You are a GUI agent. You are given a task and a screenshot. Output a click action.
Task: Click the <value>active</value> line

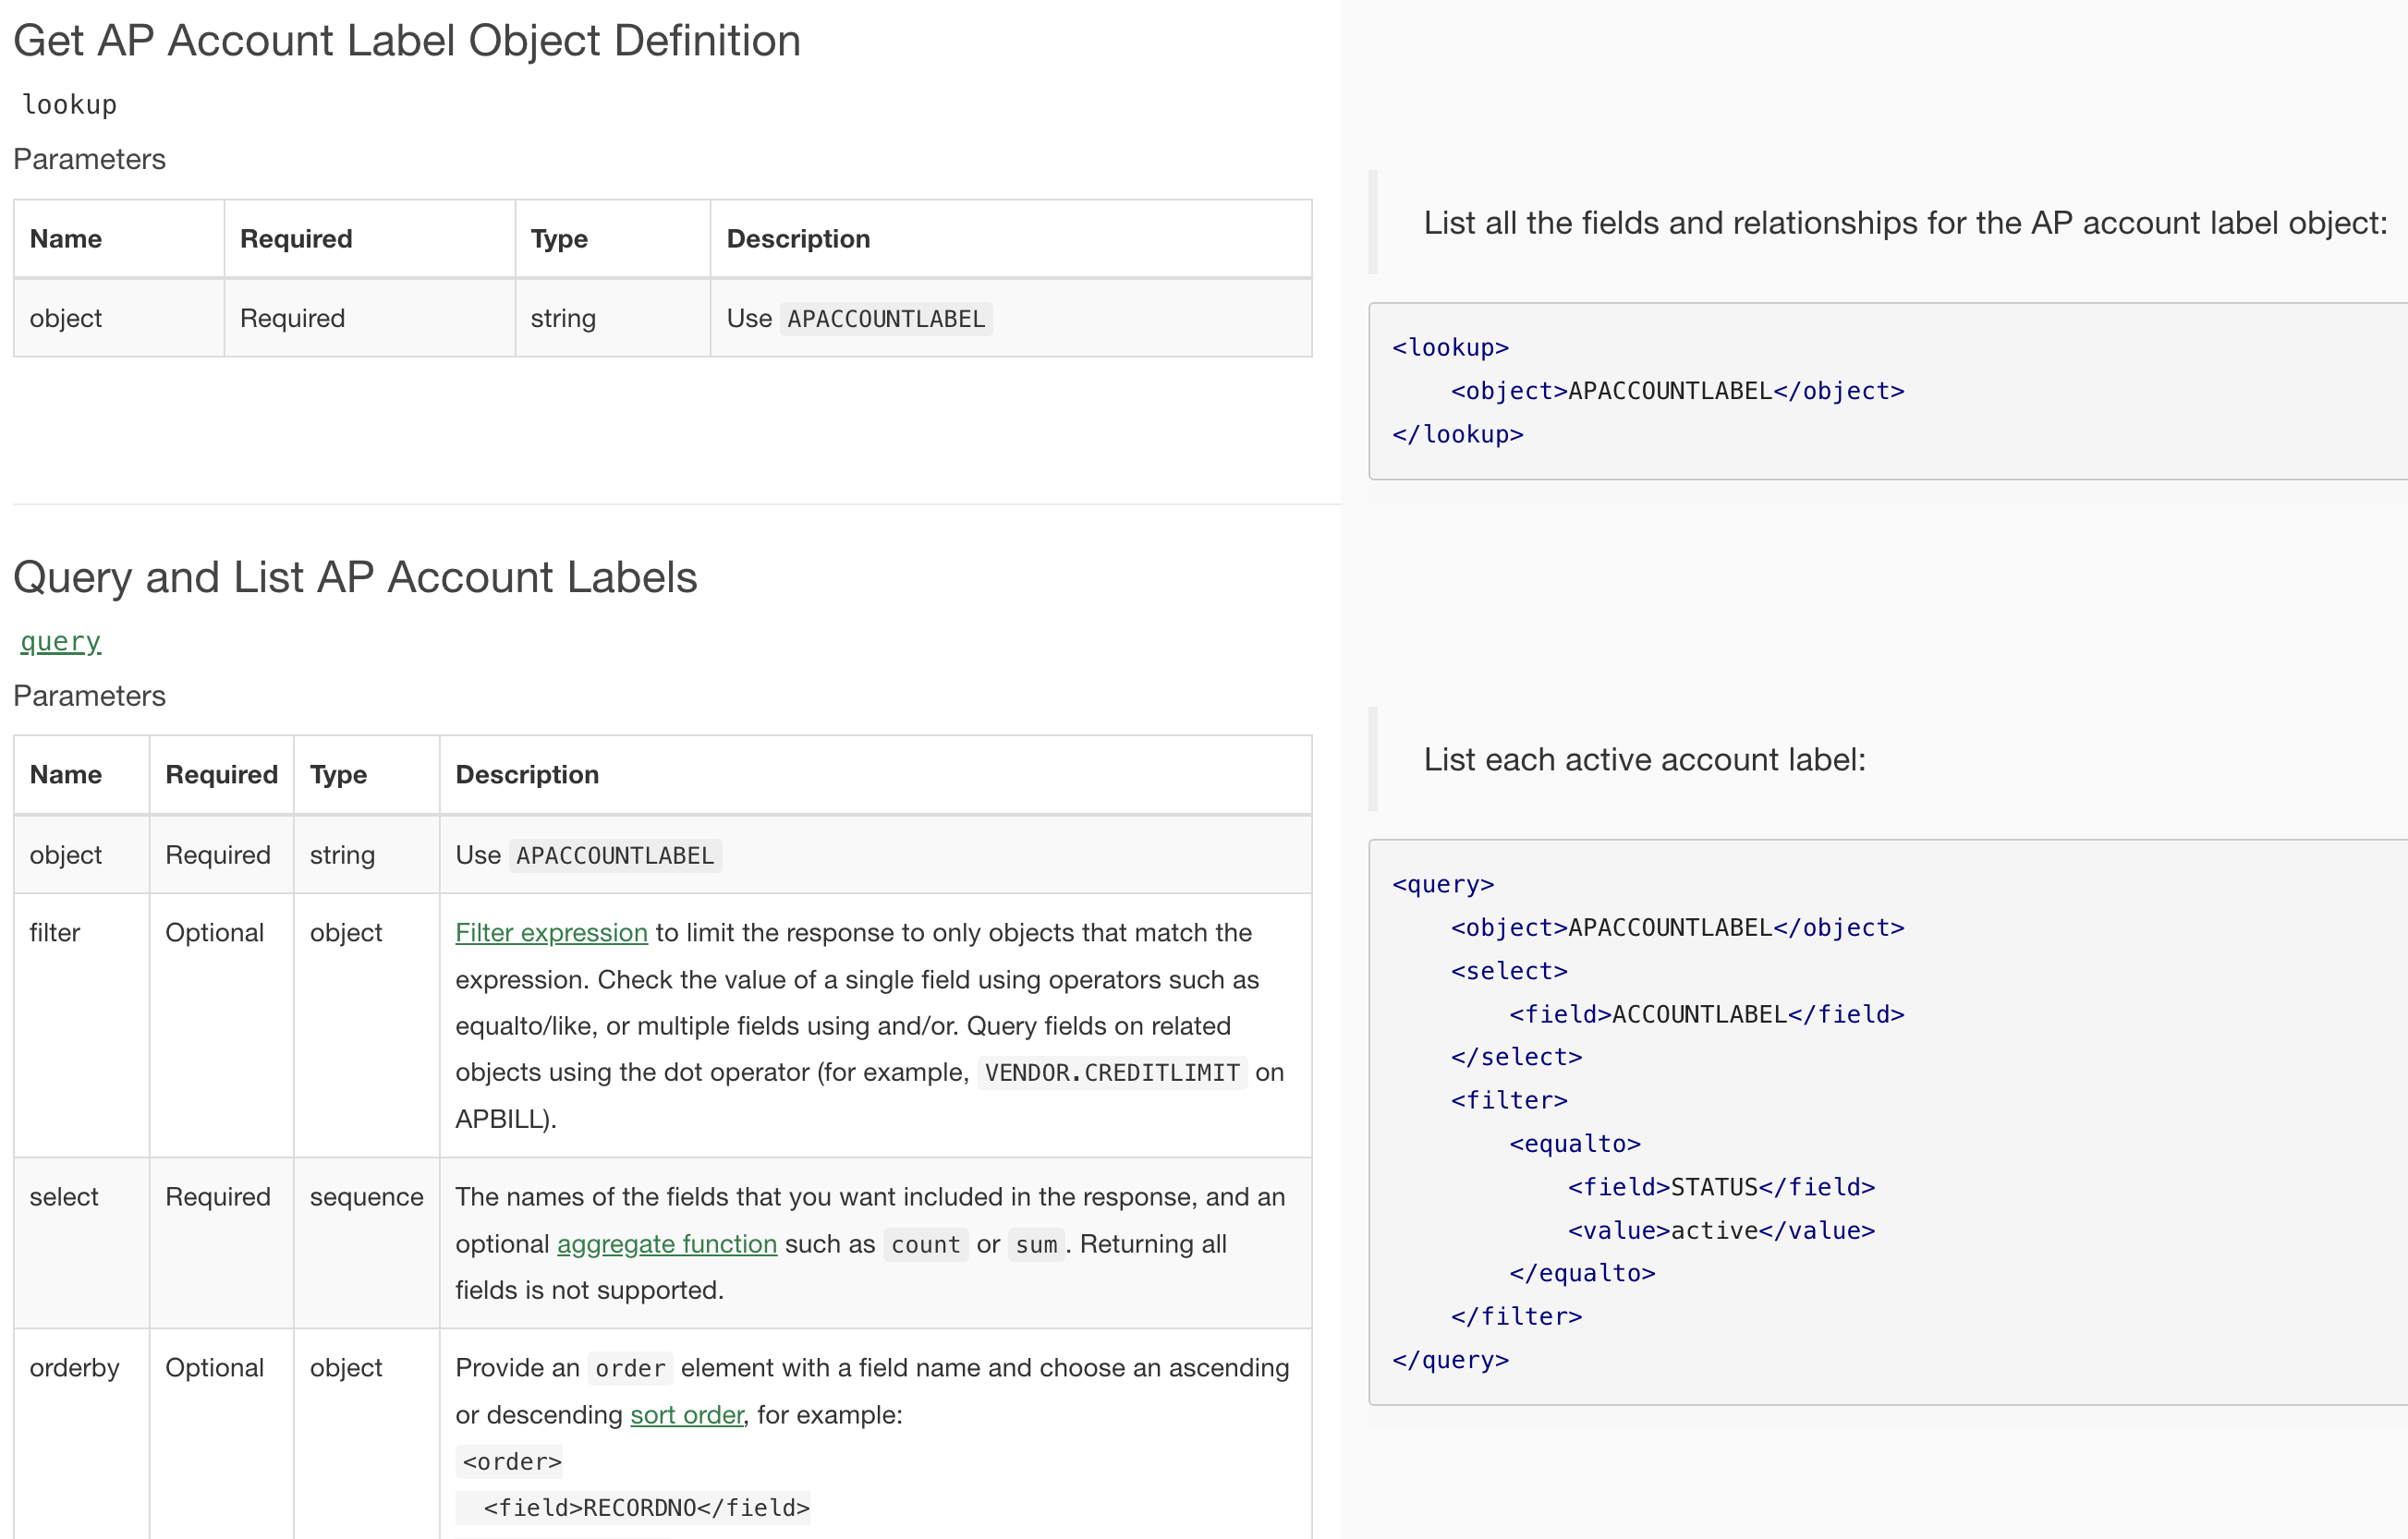[1721, 1230]
